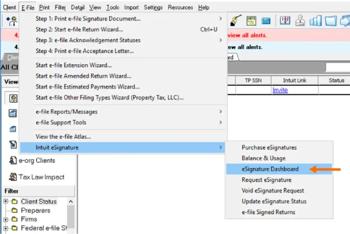Open the Resources menu
The height and width of the screenshot is (234, 350).
click(x=180, y=8)
